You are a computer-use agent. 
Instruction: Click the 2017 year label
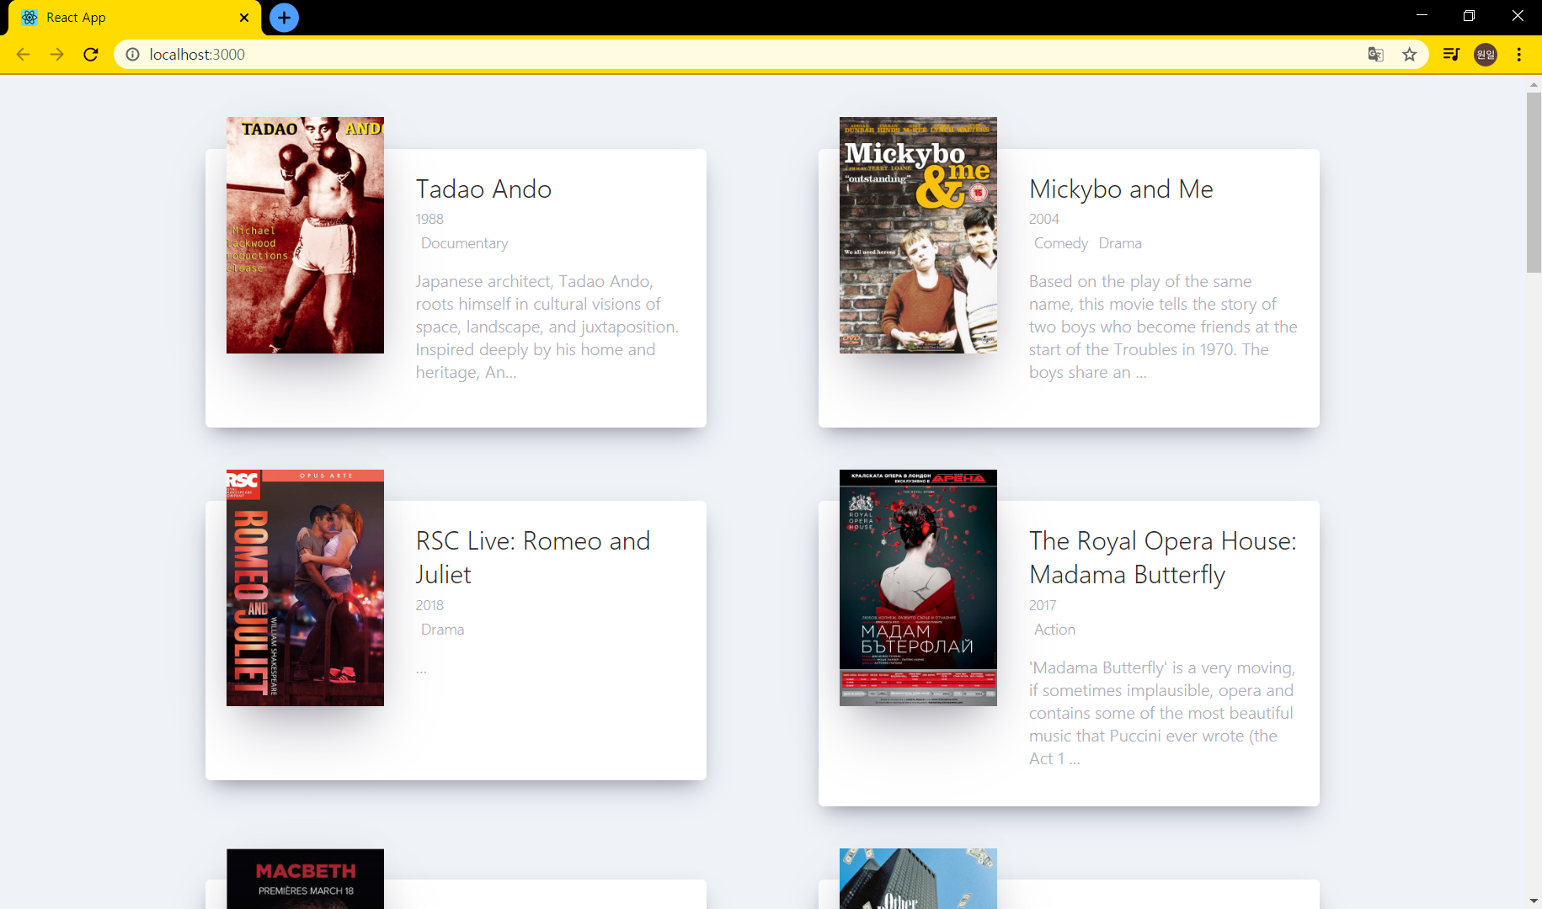point(1043,605)
